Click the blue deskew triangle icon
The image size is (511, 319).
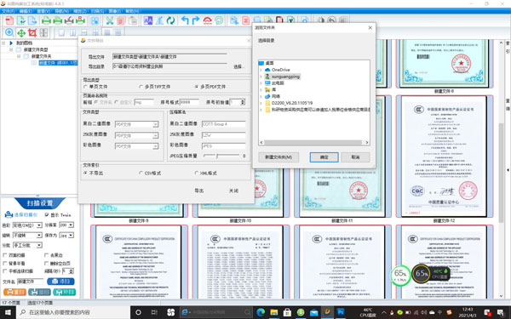[159, 20]
